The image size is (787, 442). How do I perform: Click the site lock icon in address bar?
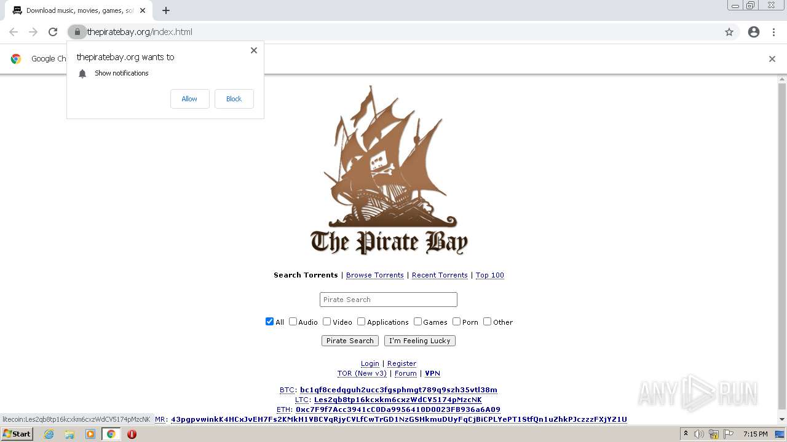77,32
